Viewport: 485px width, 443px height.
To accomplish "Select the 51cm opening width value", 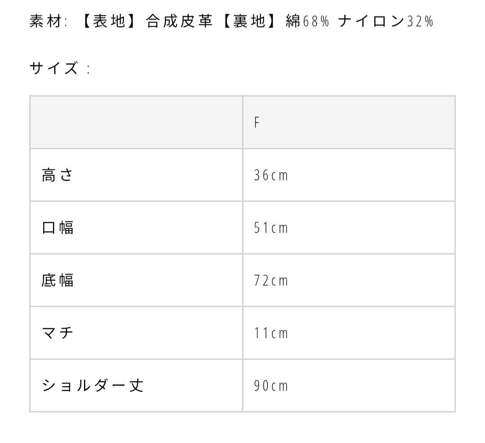I will point(270,228).
